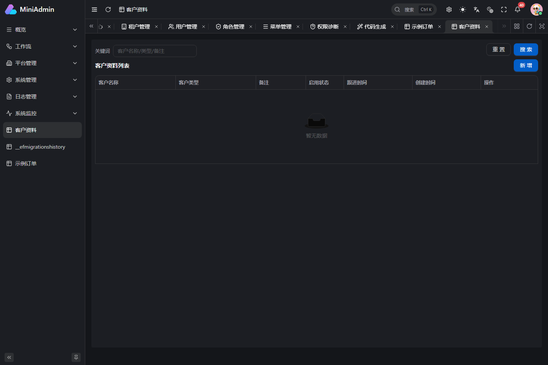Maximize content area with tabbar icon
Image resolution: width=548 pixels, height=365 pixels.
pyautogui.click(x=542, y=26)
